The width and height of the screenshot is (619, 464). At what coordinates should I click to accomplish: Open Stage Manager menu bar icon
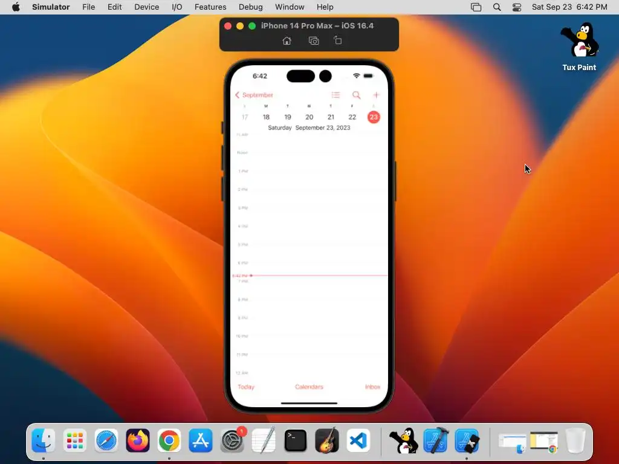click(476, 7)
